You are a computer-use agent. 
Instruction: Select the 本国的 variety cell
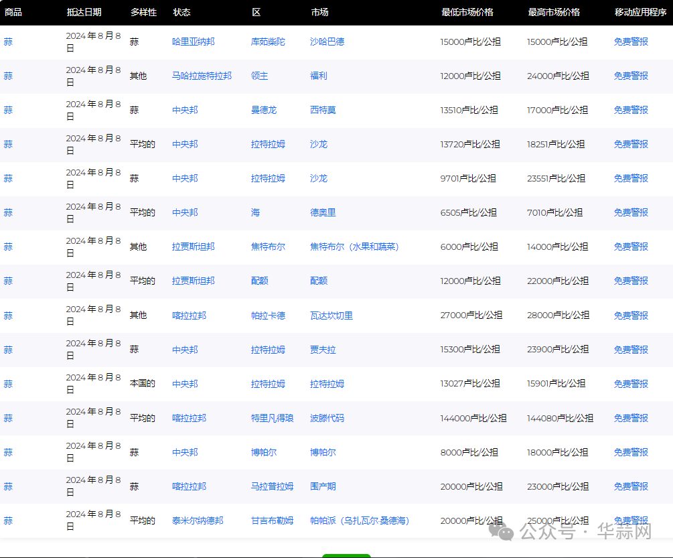[143, 383]
